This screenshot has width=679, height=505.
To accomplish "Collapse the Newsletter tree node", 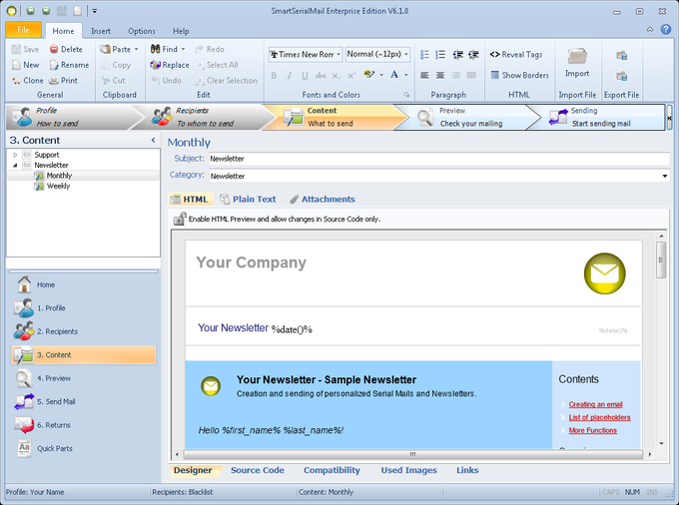I will tap(15, 165).
